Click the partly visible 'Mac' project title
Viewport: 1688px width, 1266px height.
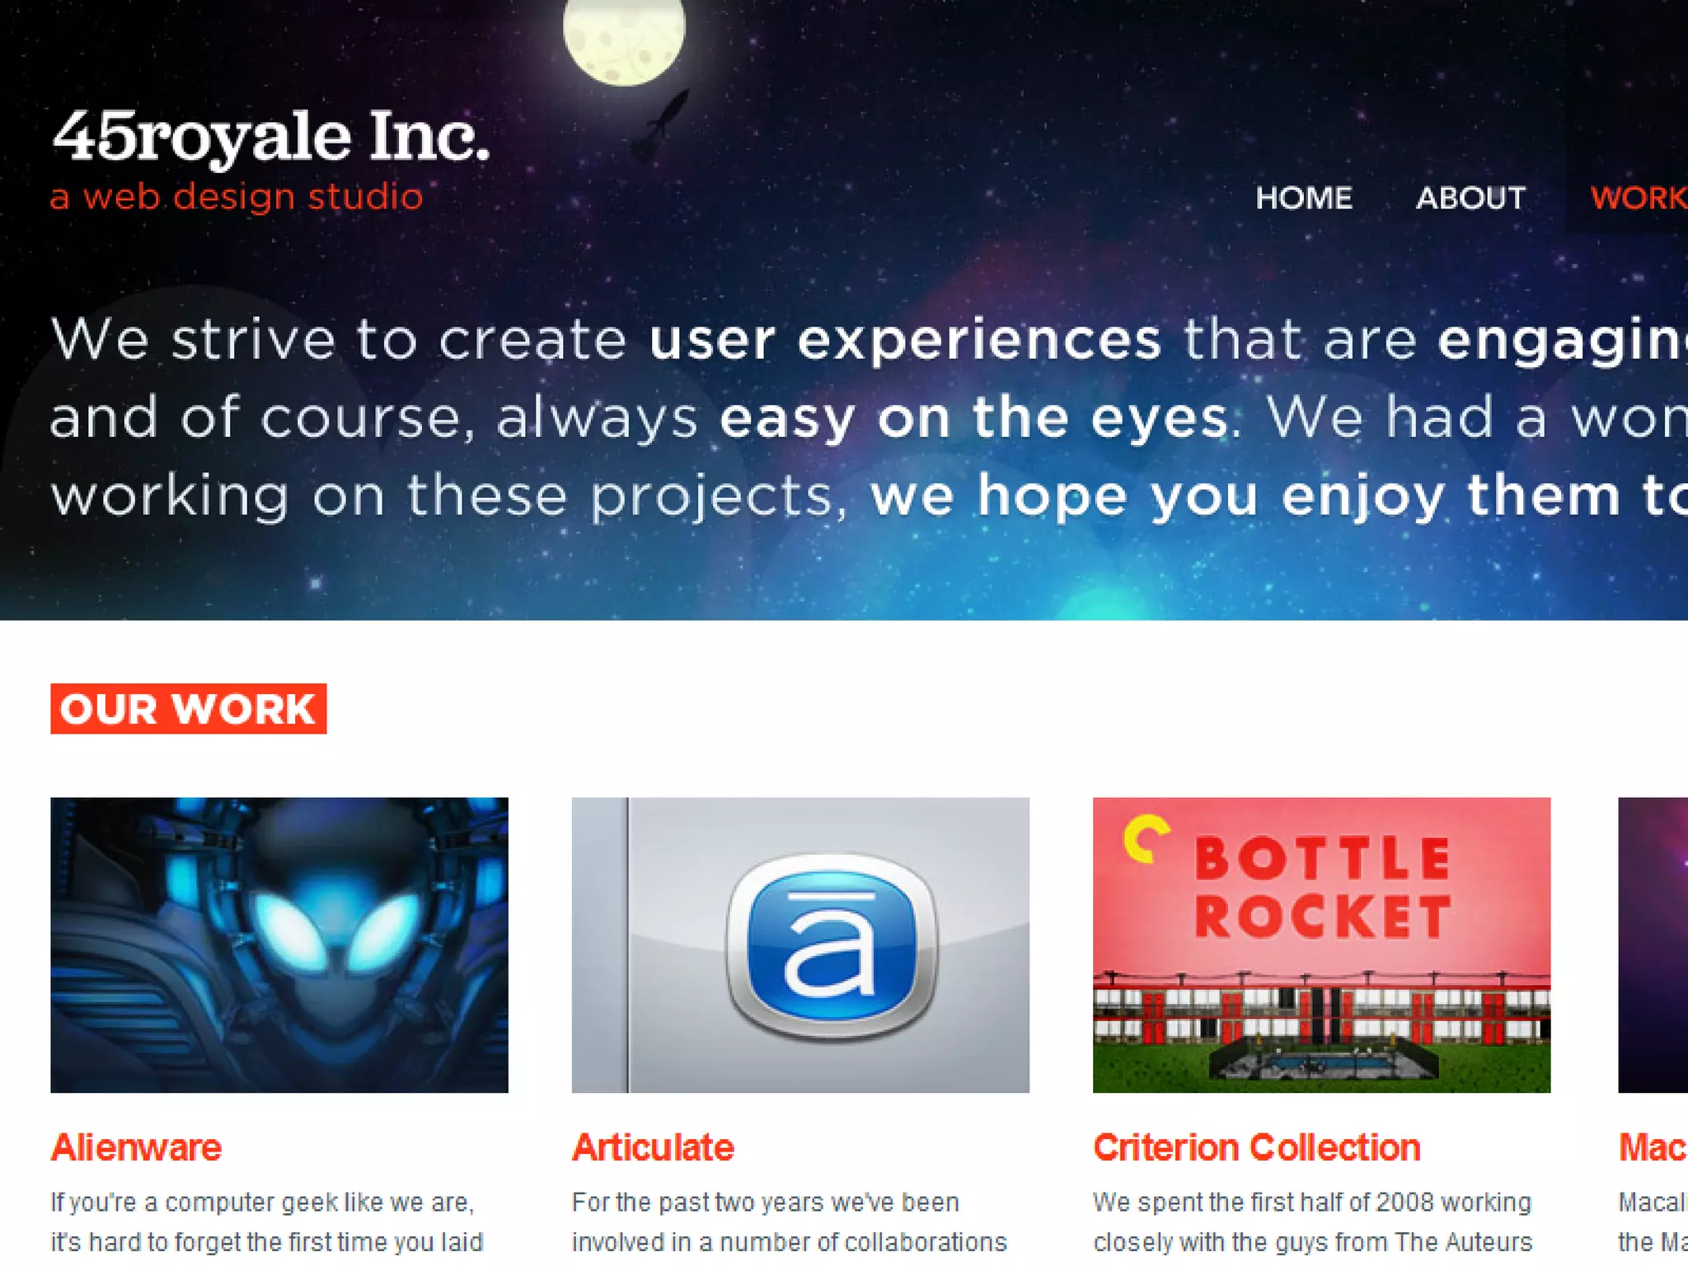[1651, 1147]
